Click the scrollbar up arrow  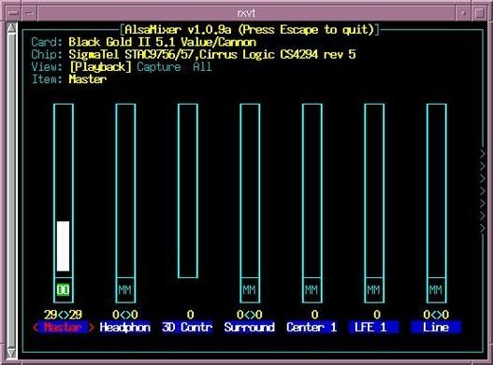click(x=11, y=28)
